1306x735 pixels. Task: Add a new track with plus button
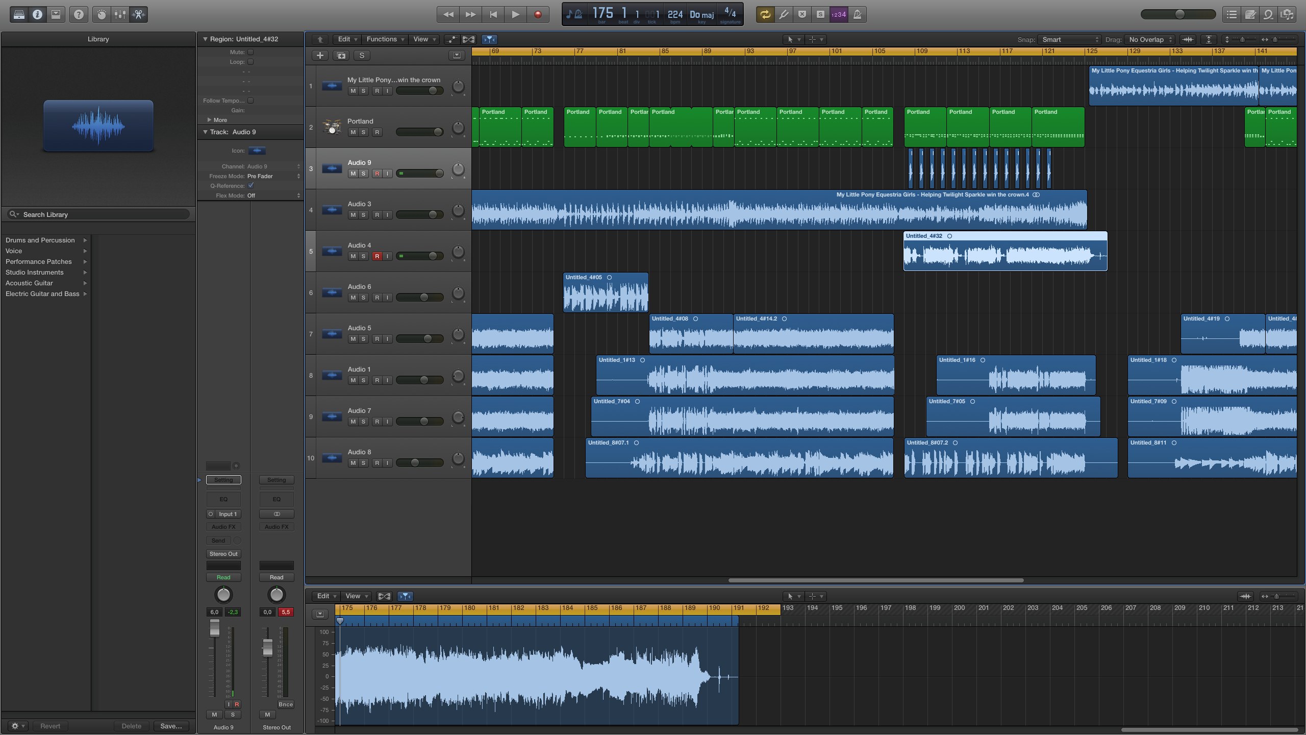pyautogui.click(x=320, y=56)
